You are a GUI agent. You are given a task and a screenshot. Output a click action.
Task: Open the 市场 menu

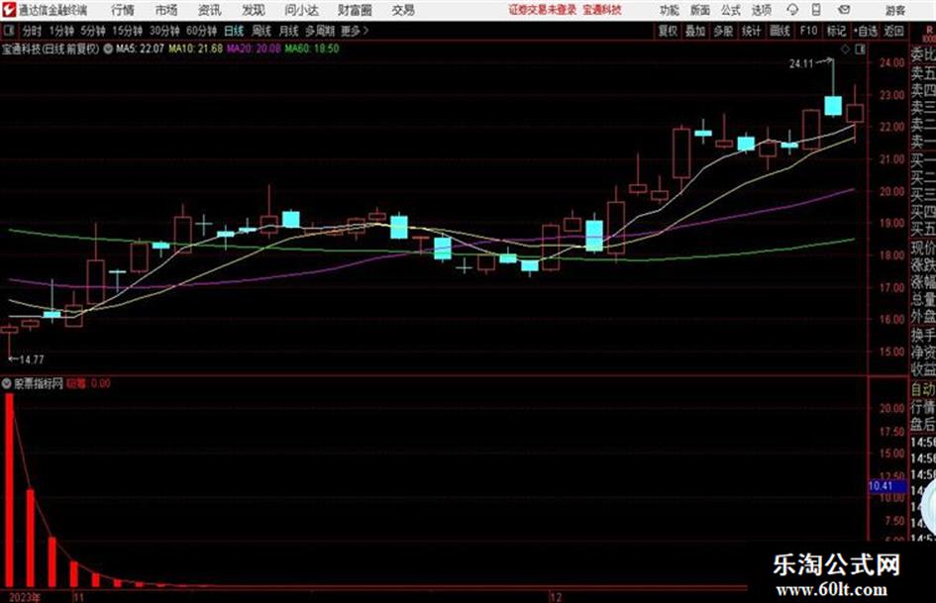pos(166,10)
